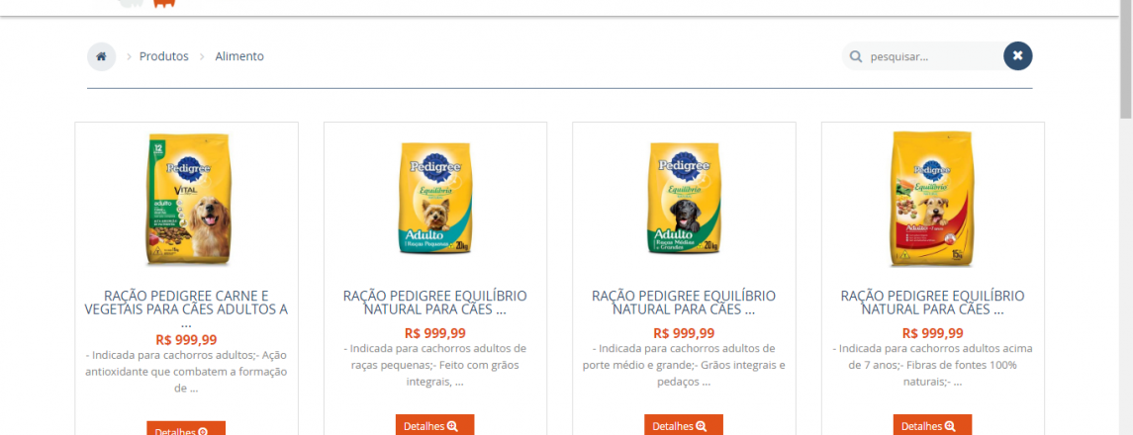View Pedigree Adulto Raças Médias e Grandes image
This screenshot has width=1133, height=435.
coord(684,199)
